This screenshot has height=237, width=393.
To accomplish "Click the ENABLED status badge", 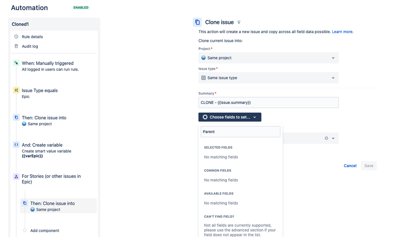I will (81, 7).
